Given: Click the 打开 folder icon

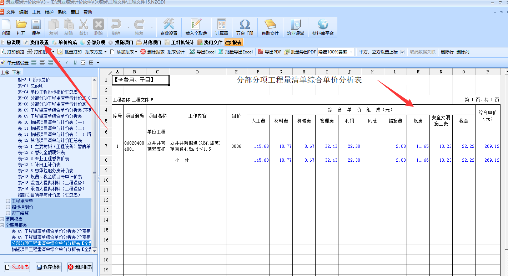Looking at the screenshot, I should 21,25.
